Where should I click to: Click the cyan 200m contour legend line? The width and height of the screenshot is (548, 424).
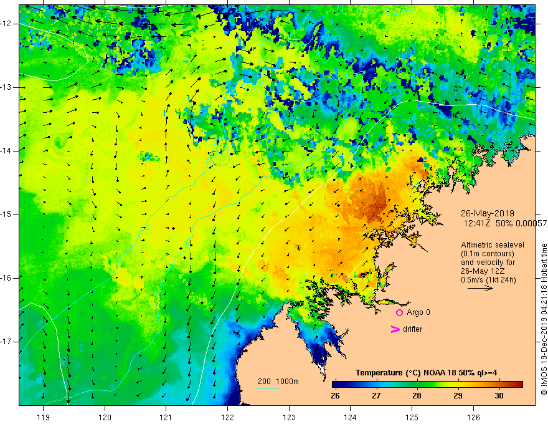pos(268,388)
